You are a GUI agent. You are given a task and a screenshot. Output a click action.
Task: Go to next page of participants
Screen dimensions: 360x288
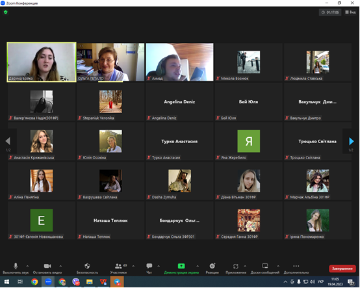coord(352,142)
